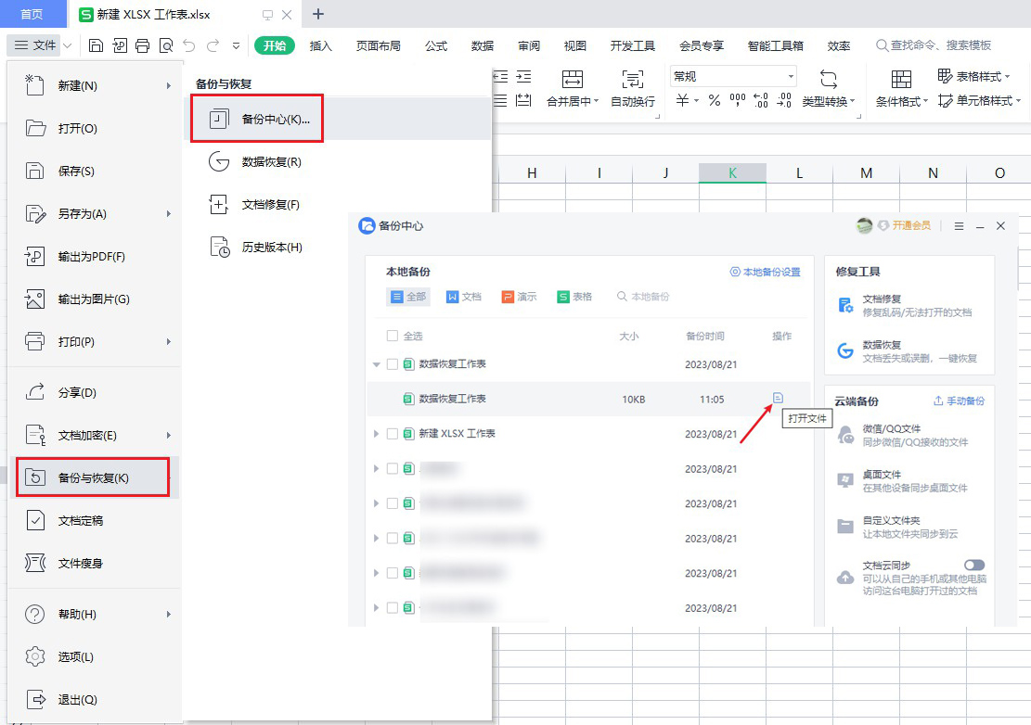Expand the 另存为(A) submenu arrow
Image resolution: width=1031 pixels, height=725 pixels.
coord(169,213)
